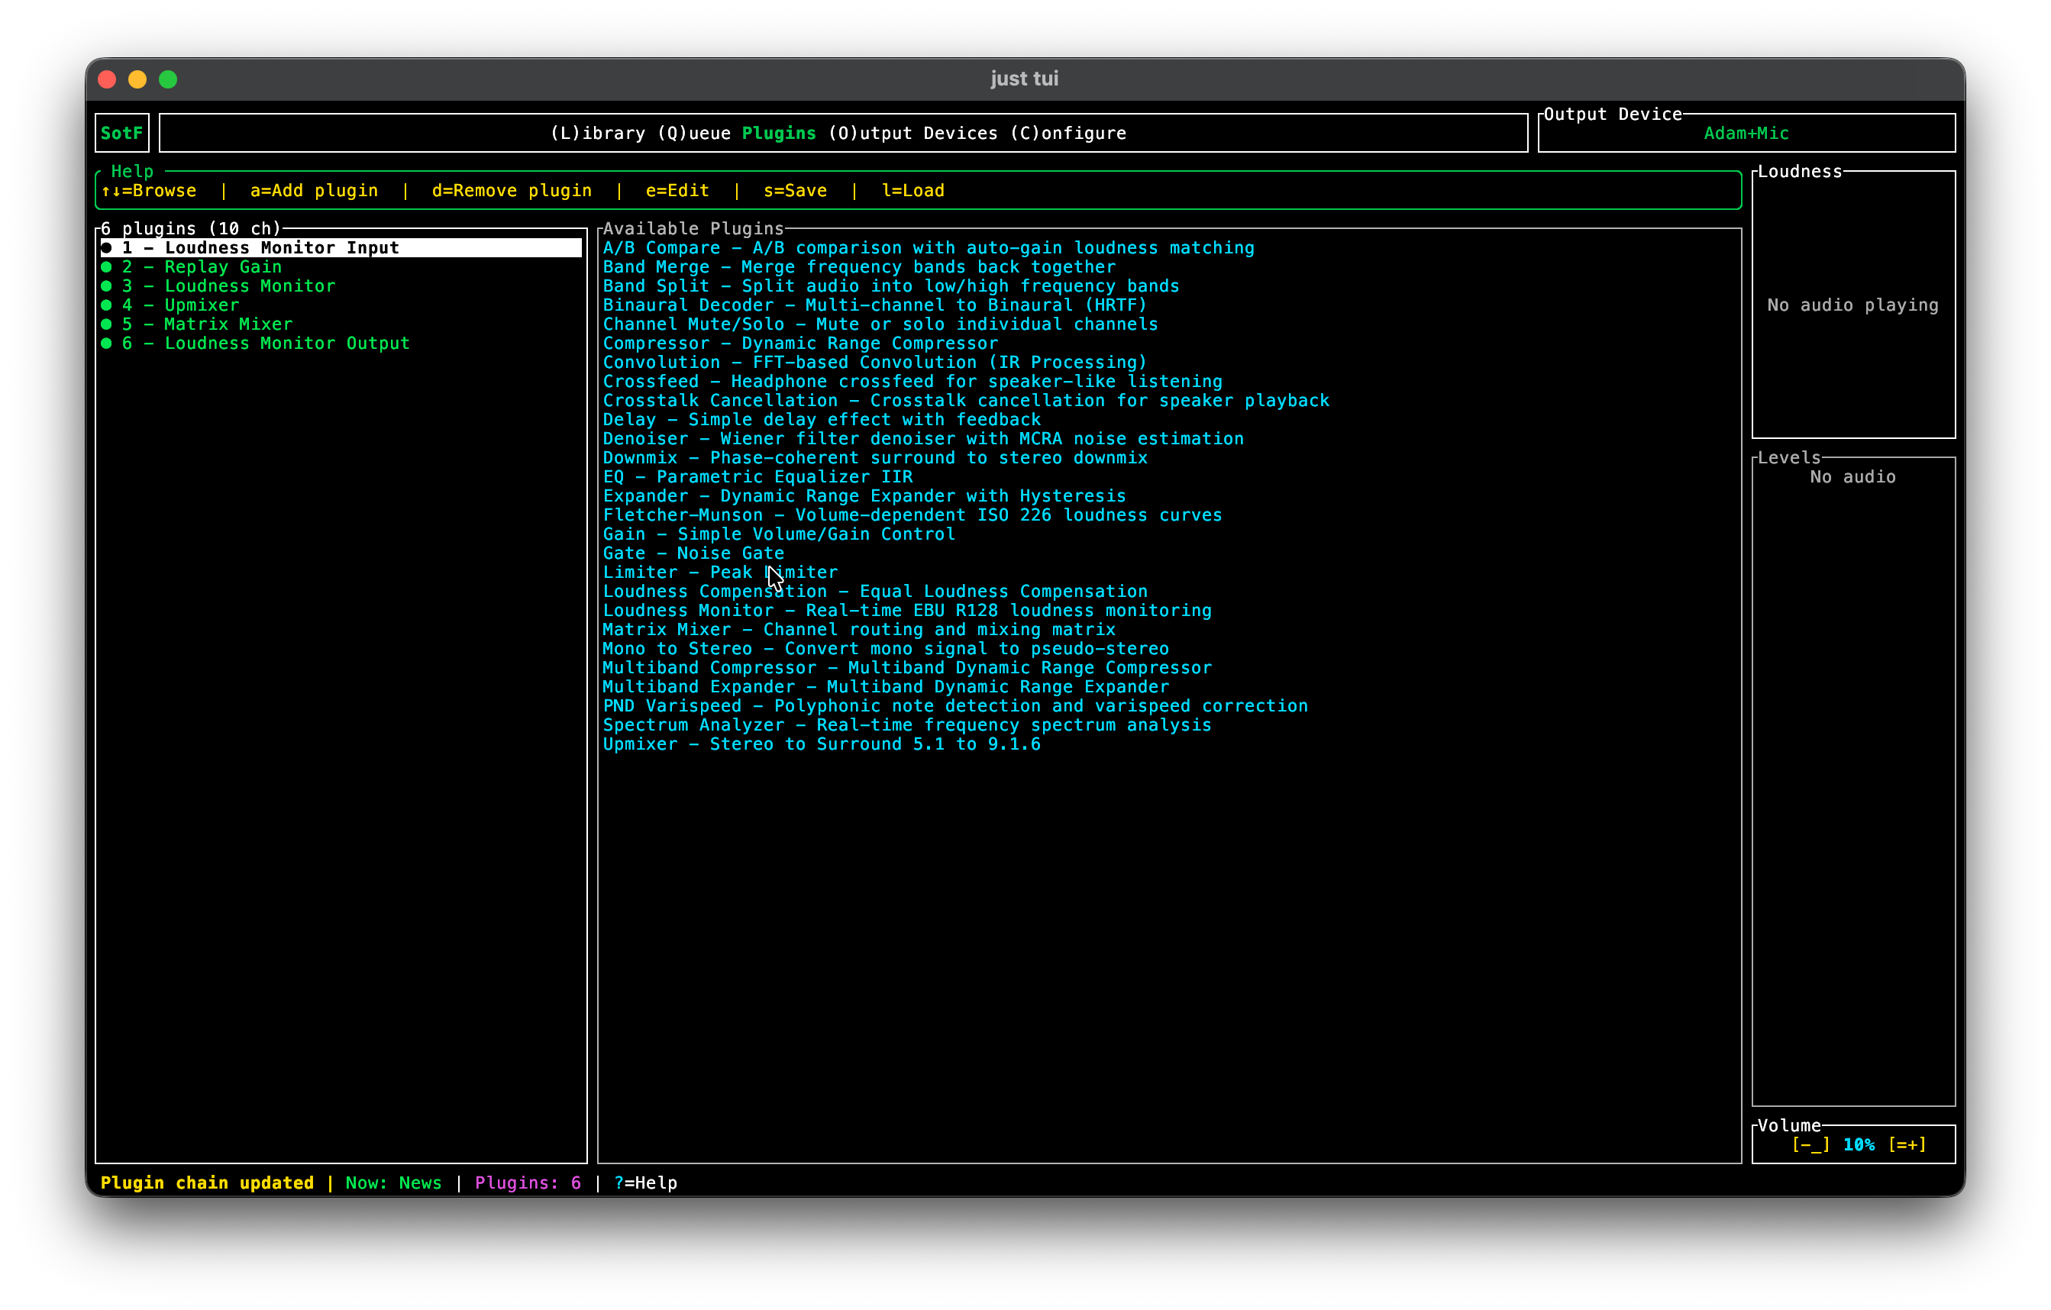
Task: Select the Downmix plugin entry
Action: (x=875, y=458)
